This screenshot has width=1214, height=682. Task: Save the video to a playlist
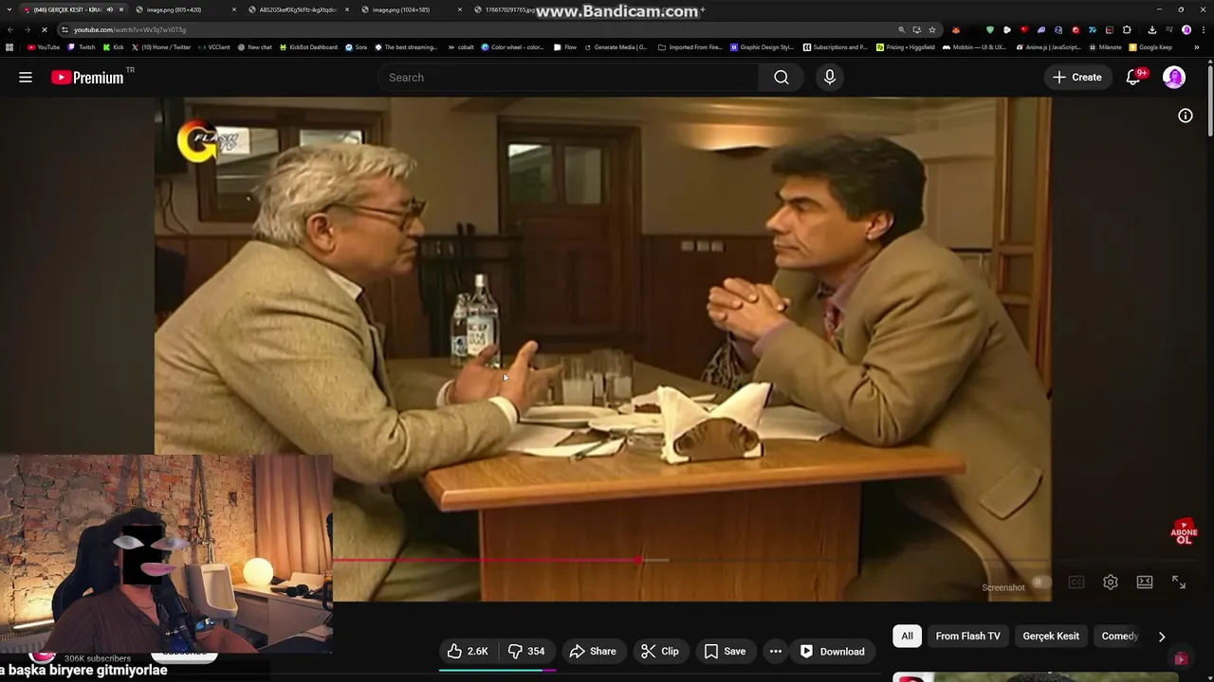(x=725, y=651)
